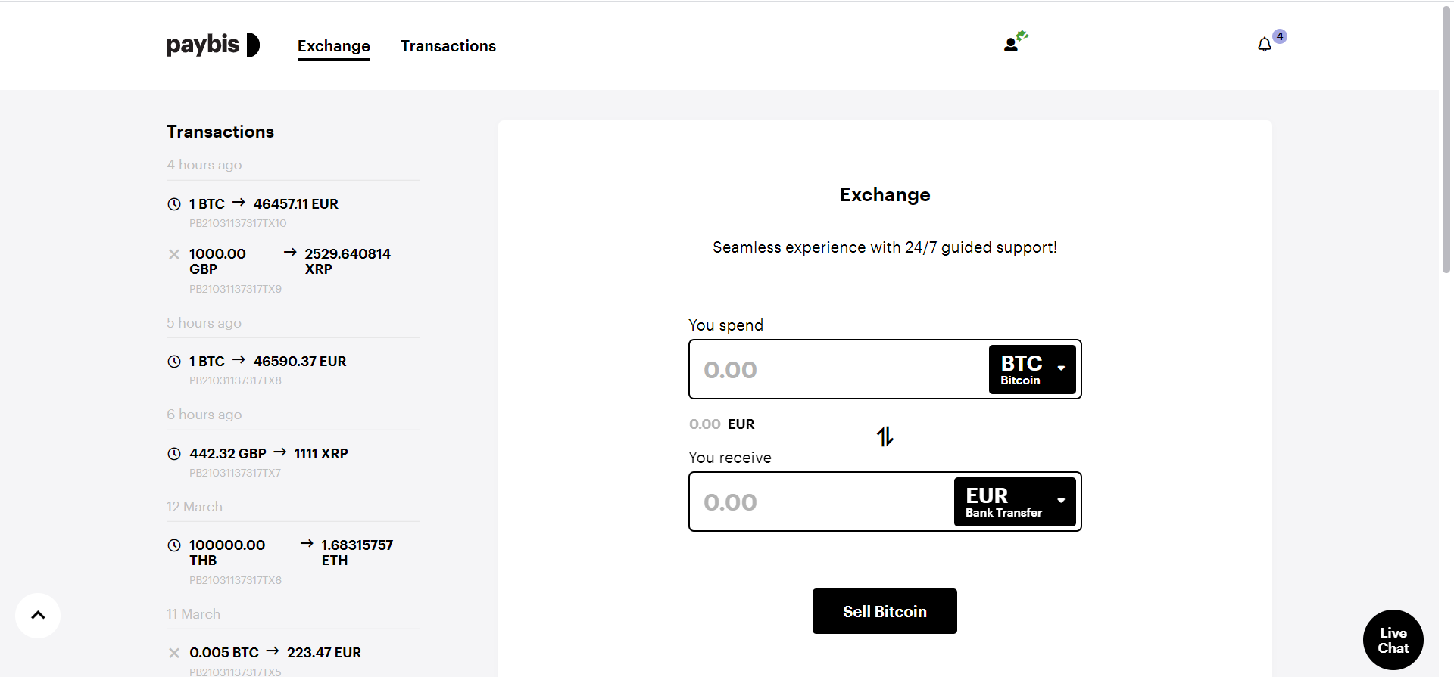This screenshot has height=677, width=1454.
Task: Click the clock icon on the 442.32 GBP transaction
Action: (x=173, y=453)
